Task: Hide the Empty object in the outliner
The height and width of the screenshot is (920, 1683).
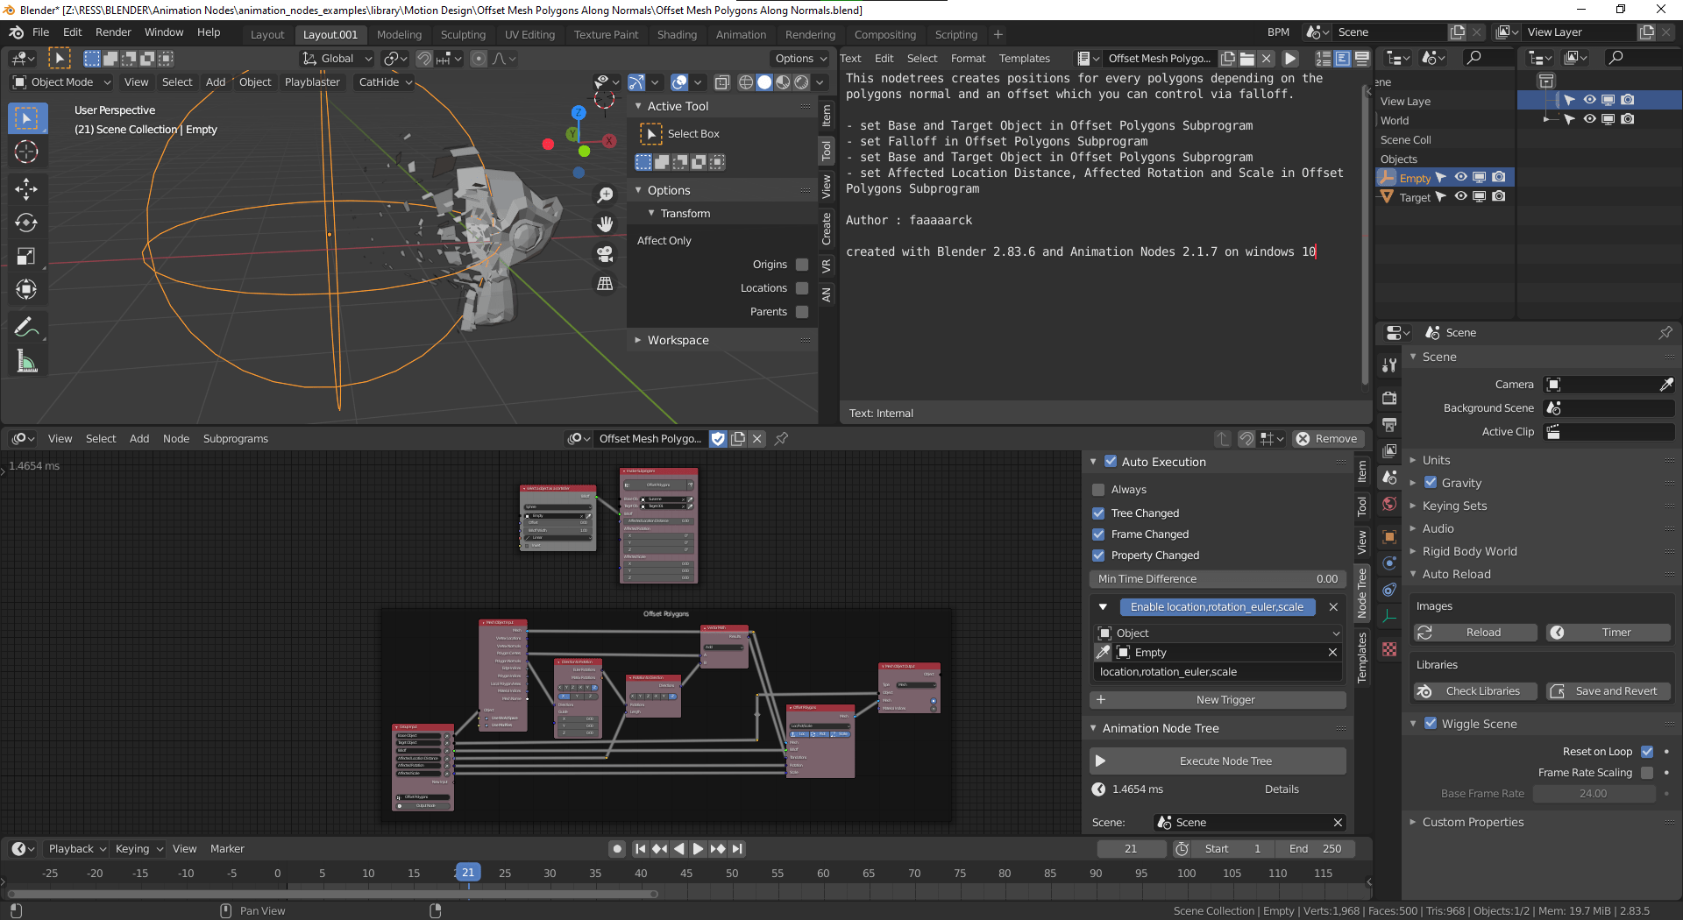Action: pyautogui.click(x=1459, y=177)
